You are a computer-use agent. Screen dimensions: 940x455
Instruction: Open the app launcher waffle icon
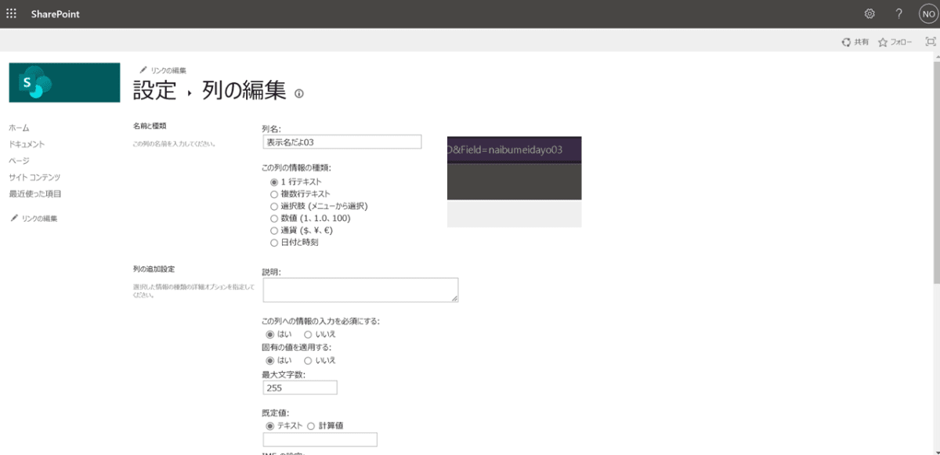click(11, 14)
